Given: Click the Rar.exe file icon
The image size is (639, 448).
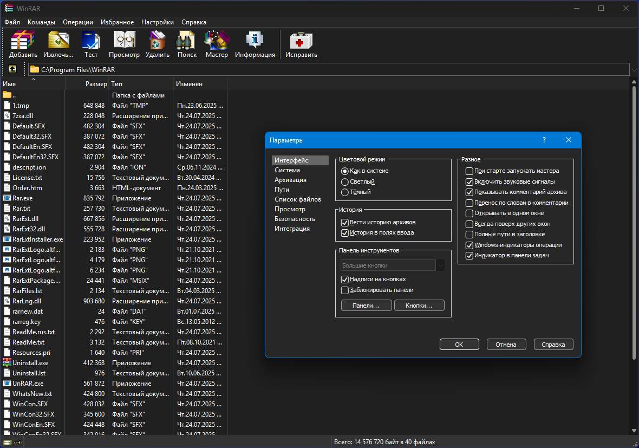Looking at the screenshot, I should tap(7, 198).
